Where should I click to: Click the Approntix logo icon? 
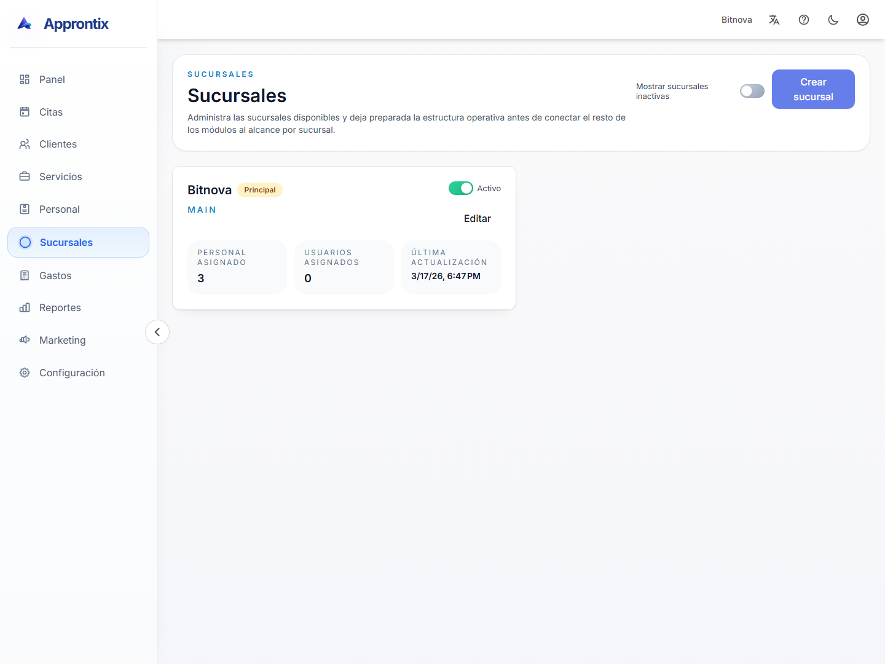click(25, 23)
